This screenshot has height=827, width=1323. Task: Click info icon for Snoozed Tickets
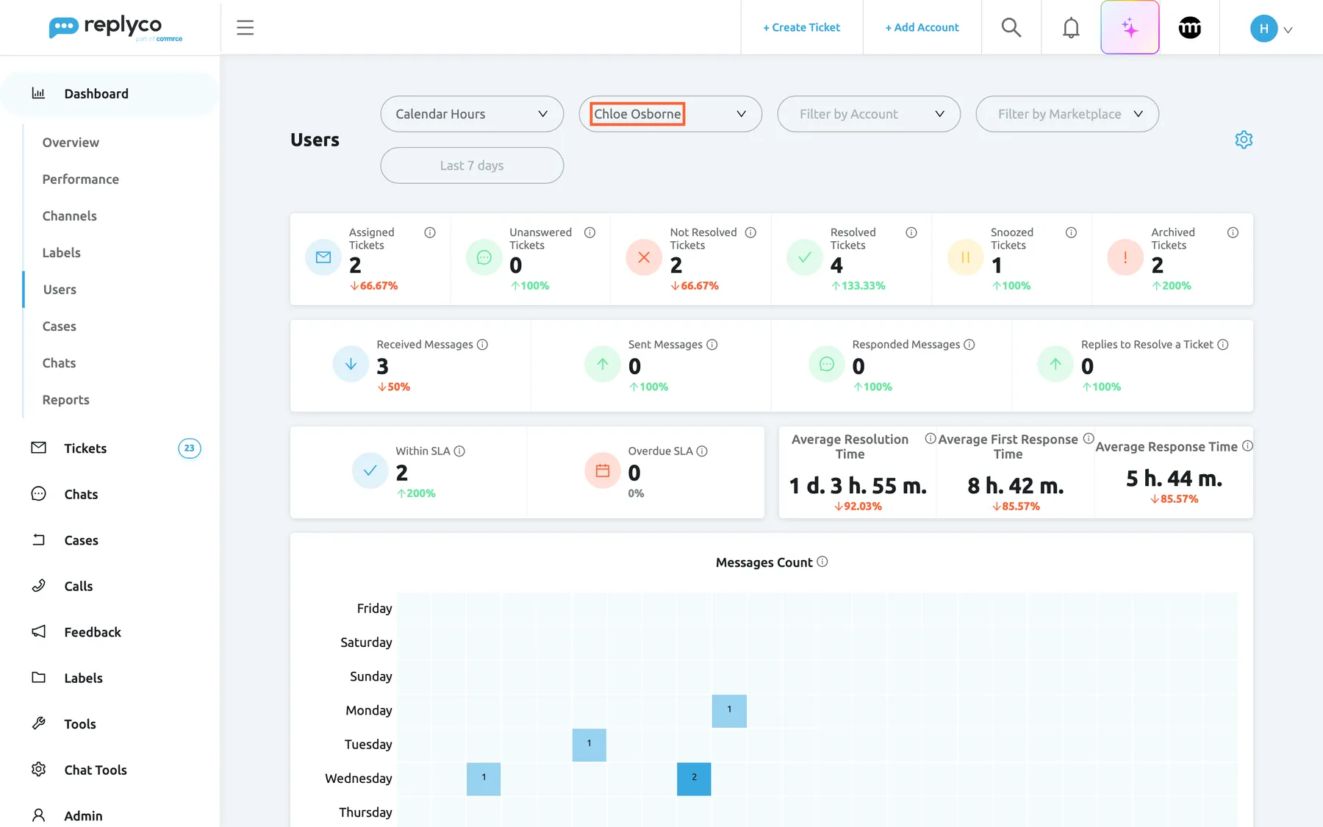pos(1071,232)
